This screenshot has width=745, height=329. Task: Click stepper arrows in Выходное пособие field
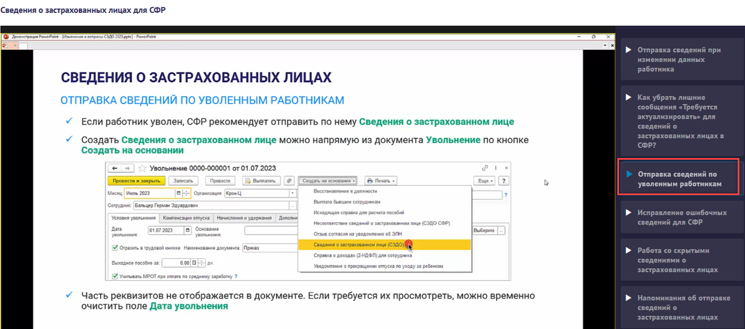(201, 263)
